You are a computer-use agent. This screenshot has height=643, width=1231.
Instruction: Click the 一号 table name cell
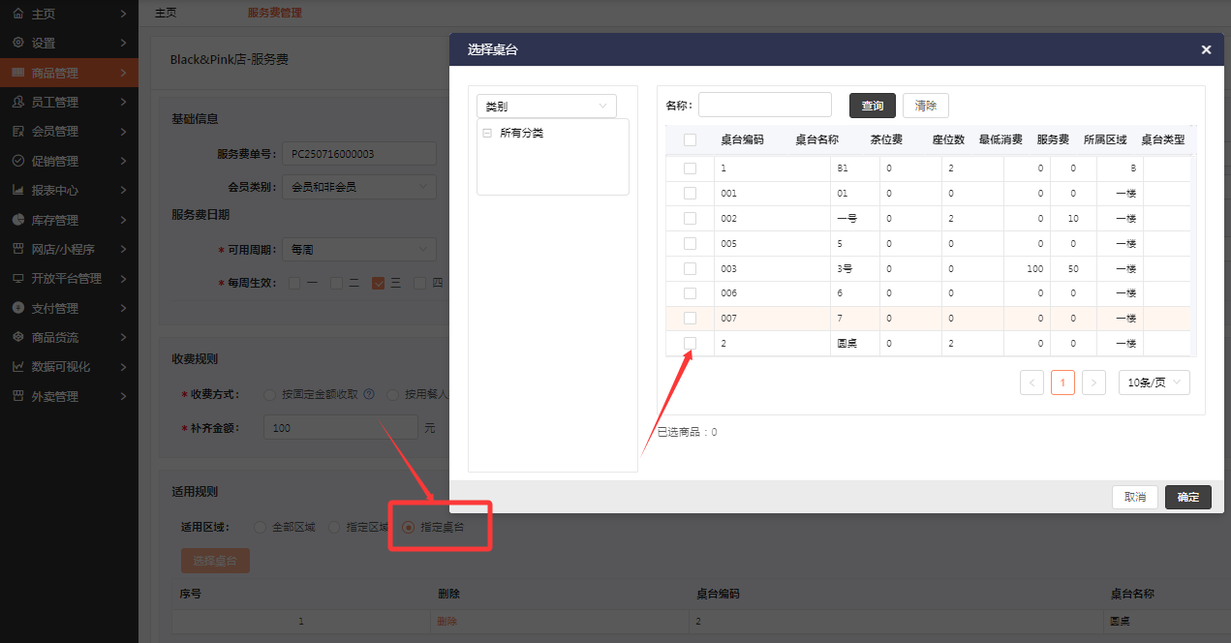click(x=855, y=218)
